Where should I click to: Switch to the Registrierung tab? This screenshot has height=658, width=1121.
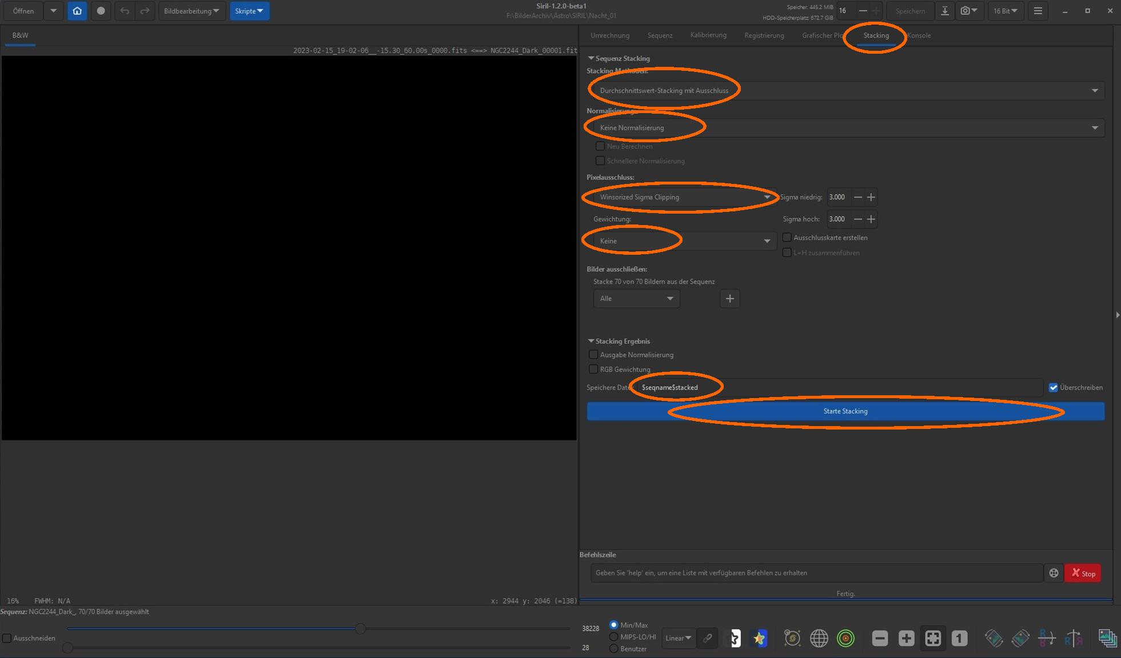click(x=764, y=35)
